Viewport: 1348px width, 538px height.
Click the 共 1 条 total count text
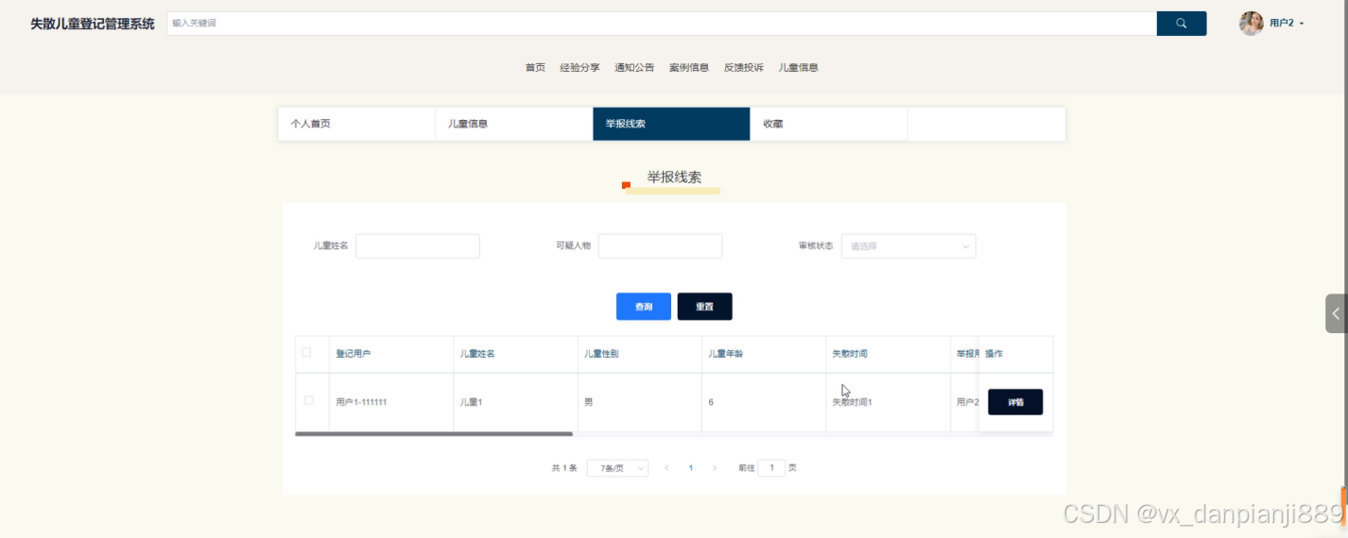(564, 468)
